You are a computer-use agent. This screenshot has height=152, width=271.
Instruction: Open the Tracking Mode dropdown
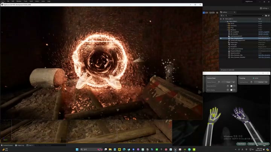[261, 82]
